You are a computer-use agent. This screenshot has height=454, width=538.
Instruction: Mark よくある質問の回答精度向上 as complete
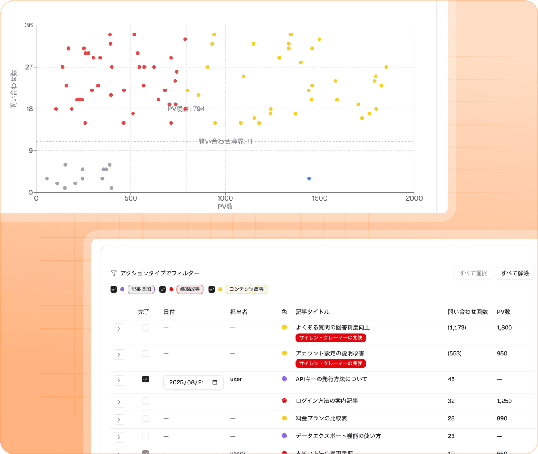tap(146, 328)
